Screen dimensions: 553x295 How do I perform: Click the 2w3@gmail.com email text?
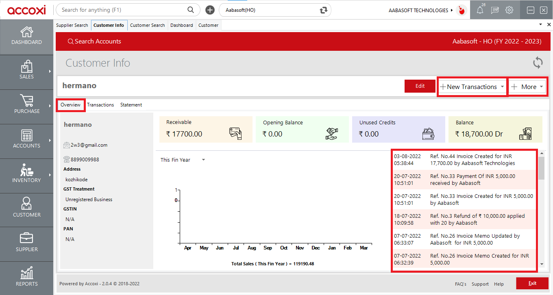click(x=89, y=145)
